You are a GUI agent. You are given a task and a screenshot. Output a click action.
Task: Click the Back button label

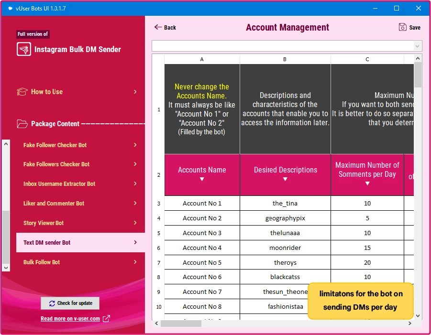tap(170, 27)
